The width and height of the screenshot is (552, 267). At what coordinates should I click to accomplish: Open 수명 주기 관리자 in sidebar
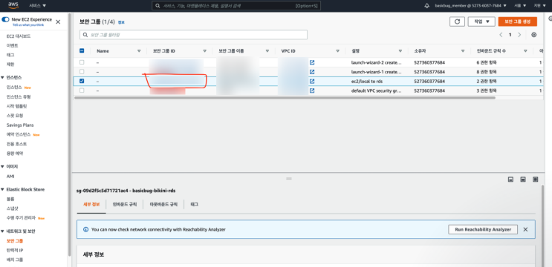tap(21, 218)
